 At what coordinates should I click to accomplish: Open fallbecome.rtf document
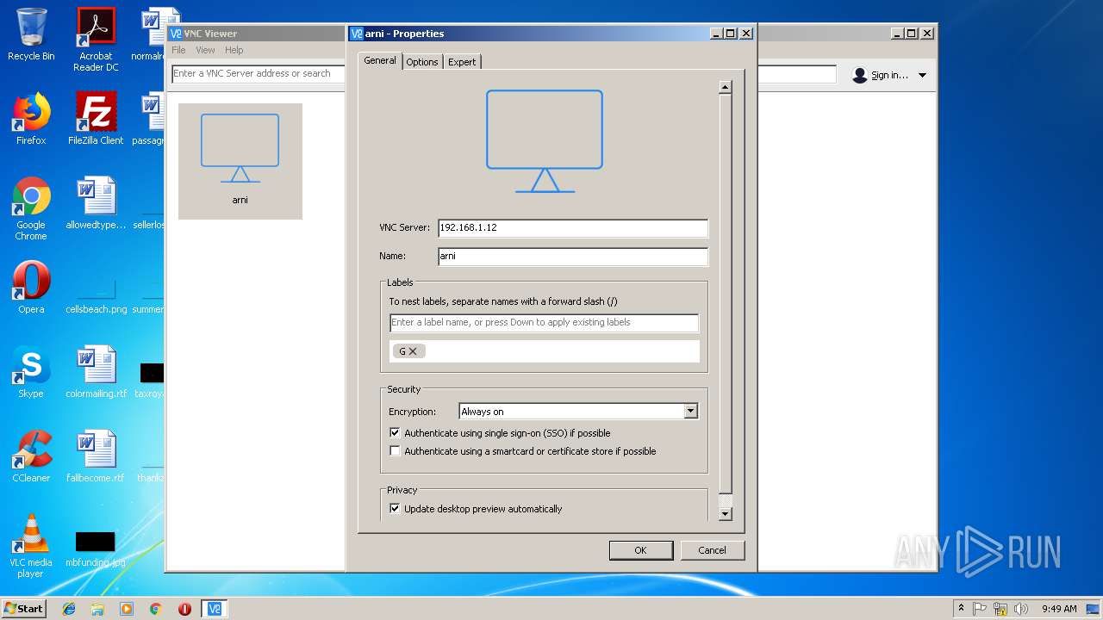(x=96, y=457)
